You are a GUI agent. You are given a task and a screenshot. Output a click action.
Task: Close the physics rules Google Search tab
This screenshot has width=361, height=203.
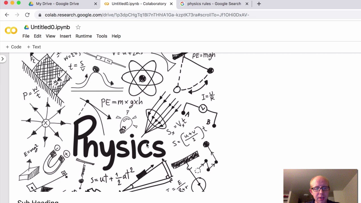pyautogui.click(x=247, y=4)
